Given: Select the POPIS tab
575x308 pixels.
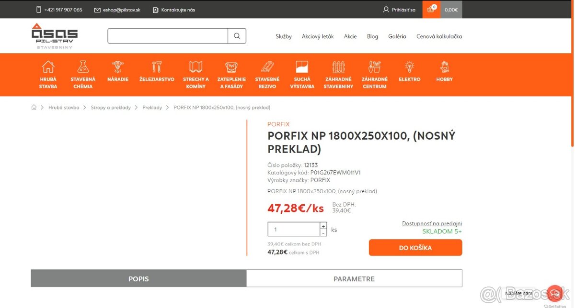Looking at the screenshot, I should click(138, 278).
